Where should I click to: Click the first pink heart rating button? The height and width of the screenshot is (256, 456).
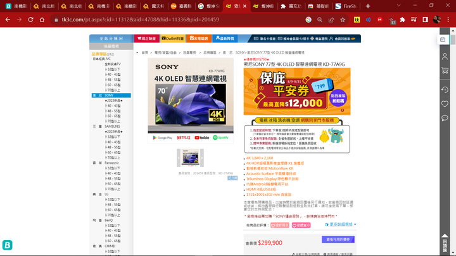[x=280, y=225]
